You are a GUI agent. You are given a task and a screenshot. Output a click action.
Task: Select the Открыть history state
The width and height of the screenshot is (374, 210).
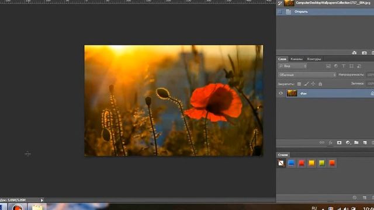point(325,12)
